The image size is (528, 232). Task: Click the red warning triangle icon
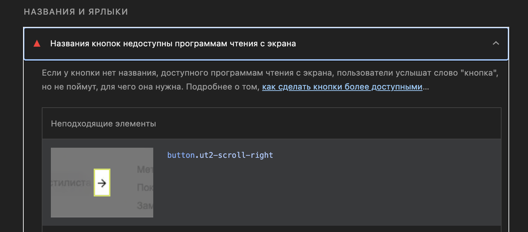click(37, 44)
